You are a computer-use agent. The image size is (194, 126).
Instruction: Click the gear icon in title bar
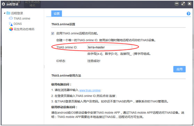(3, 4)
